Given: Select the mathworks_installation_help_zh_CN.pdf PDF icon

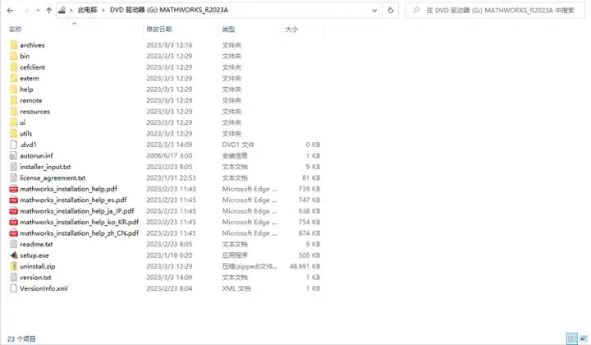Looking at the screenshot, I should point(14,233).
